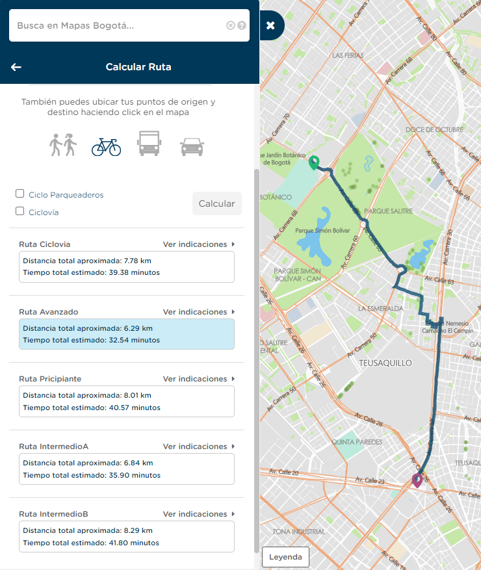Expand Ver indicaciones for Ruta Pricipiante

198,379
